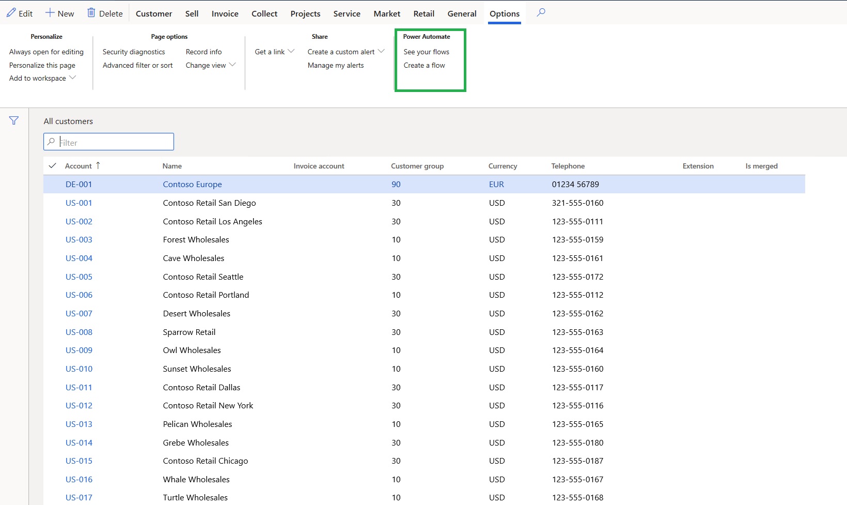The height and width of the screenshot is (505, 847).
Task: Click Personalize this page
Action: tap(42, 65)
